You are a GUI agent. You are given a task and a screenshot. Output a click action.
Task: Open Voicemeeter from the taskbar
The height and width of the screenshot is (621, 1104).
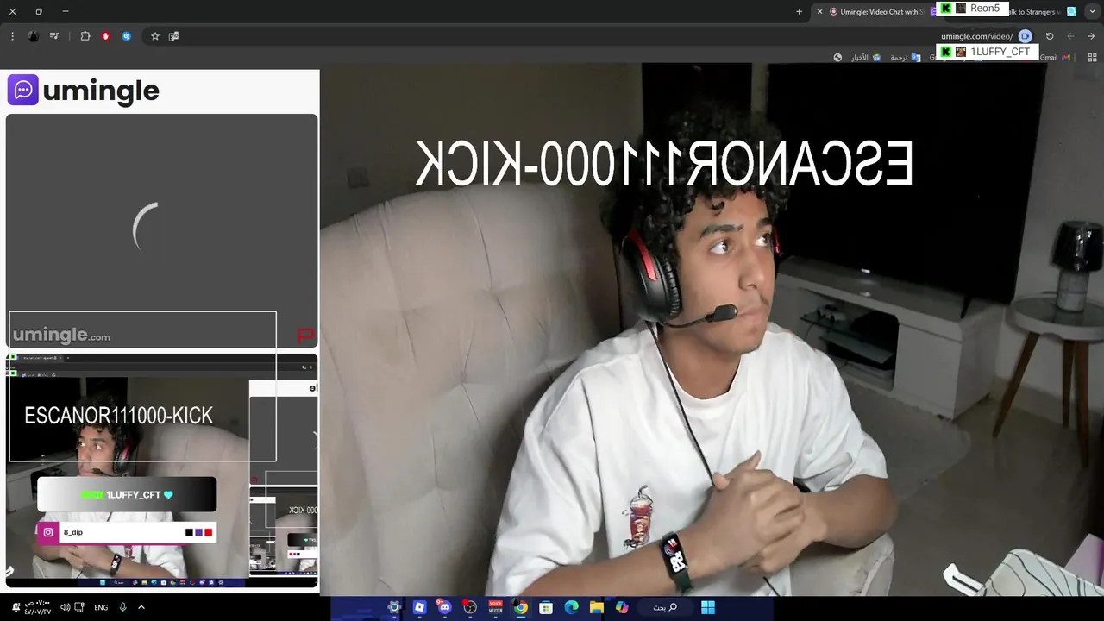[495, 607]
